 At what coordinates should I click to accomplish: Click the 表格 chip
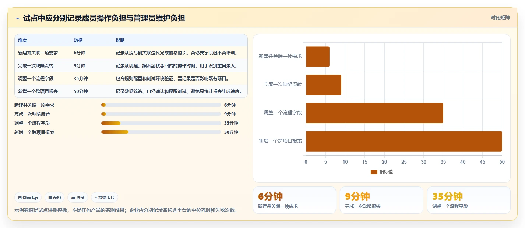[x=54, y=197]
